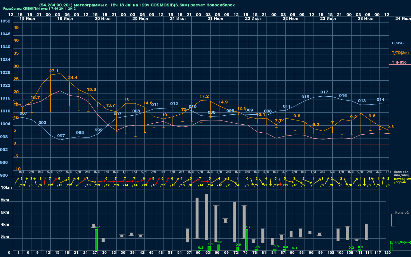Select the Конв.обл. legend label
This screenshot has width=411, height=257.
pyautogui.click(x=403, y=213)
